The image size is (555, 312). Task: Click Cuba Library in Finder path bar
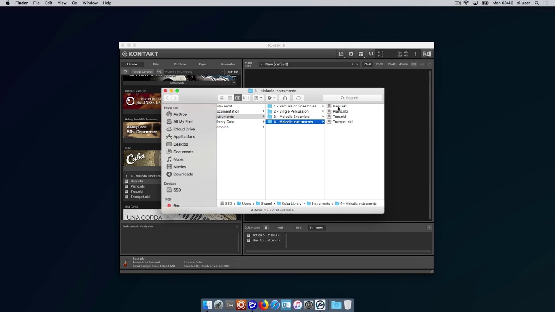pyautogui.click(x=288, y=203)
